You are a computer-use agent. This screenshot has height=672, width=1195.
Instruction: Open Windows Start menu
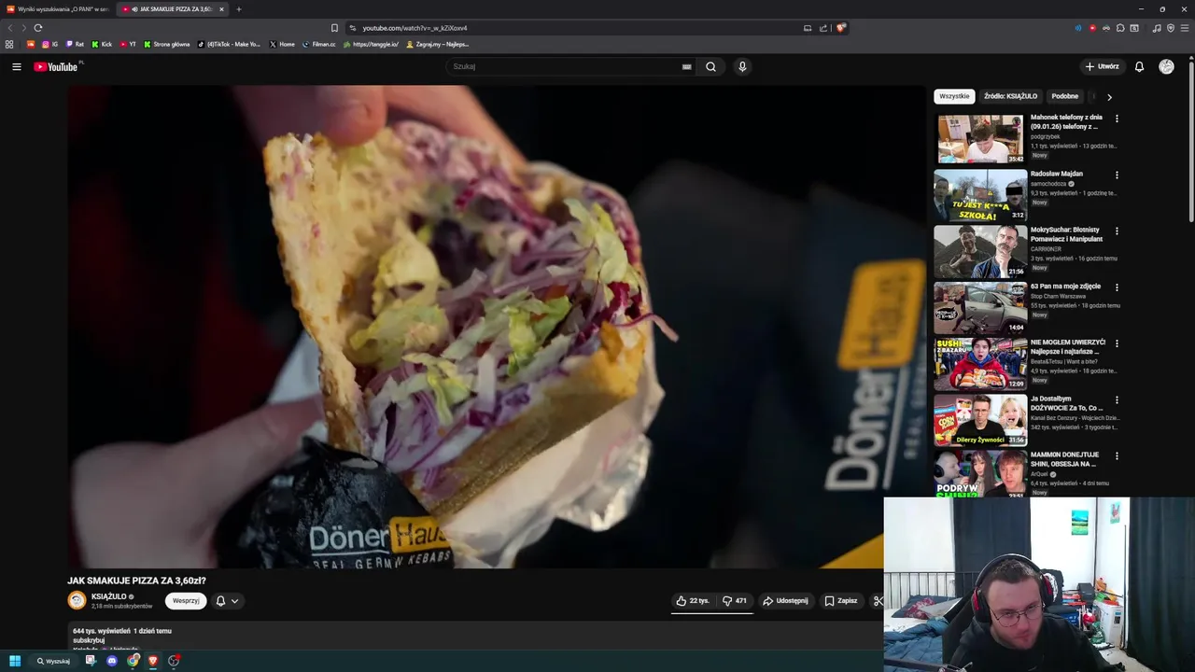[15, 661]
